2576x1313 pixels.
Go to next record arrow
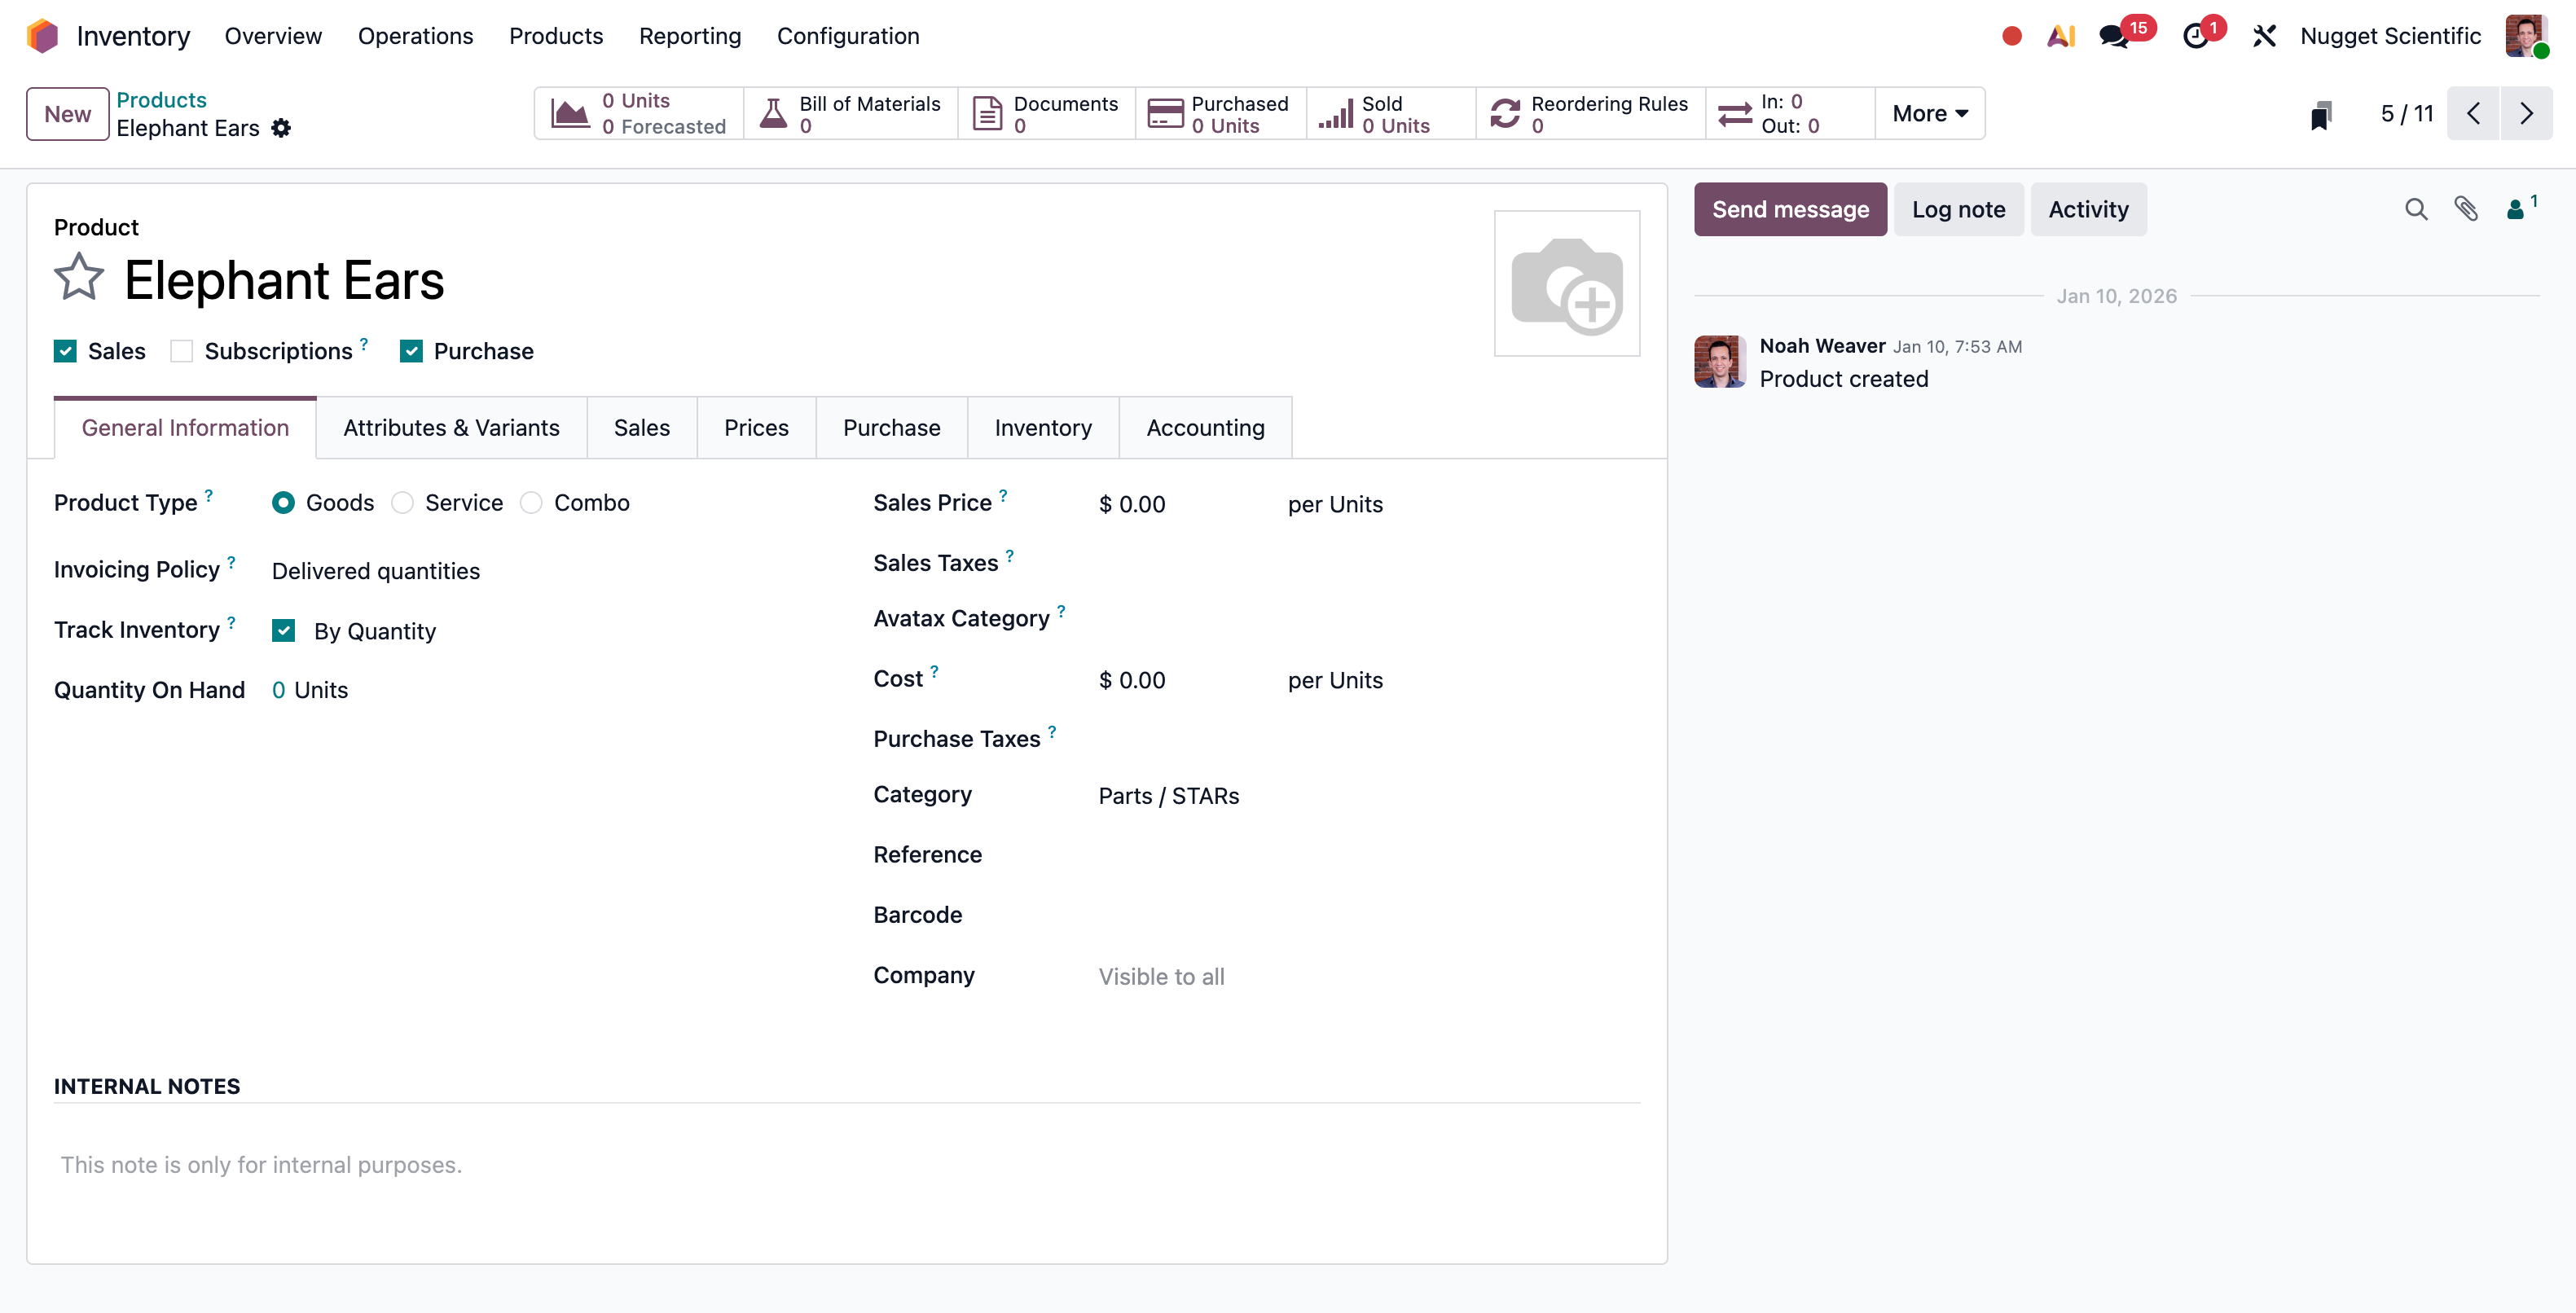2526,113
